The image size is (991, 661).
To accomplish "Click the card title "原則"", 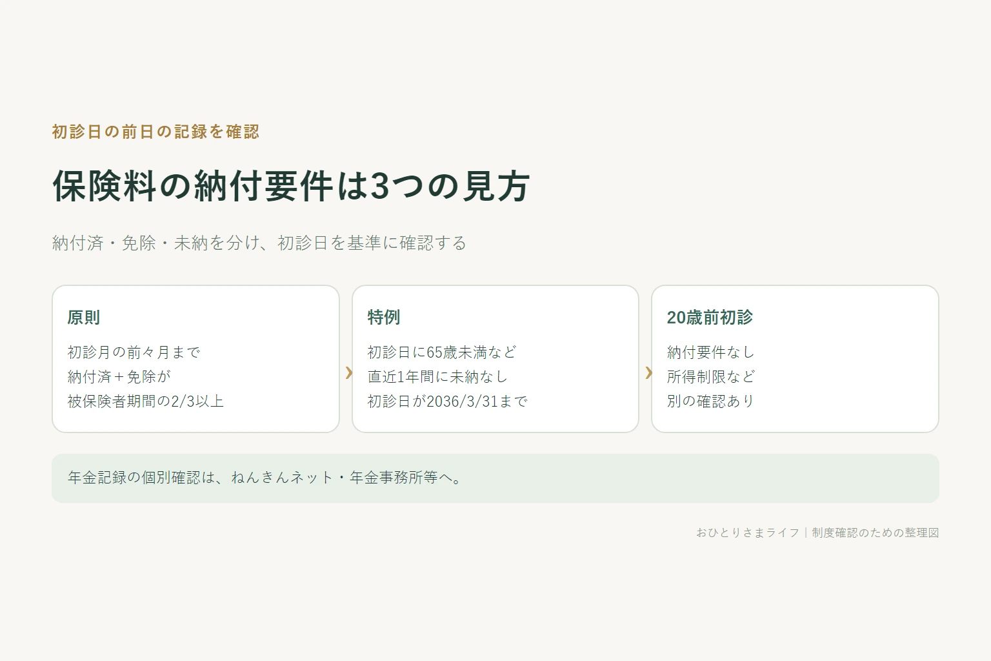I will (x=84, y=318).
